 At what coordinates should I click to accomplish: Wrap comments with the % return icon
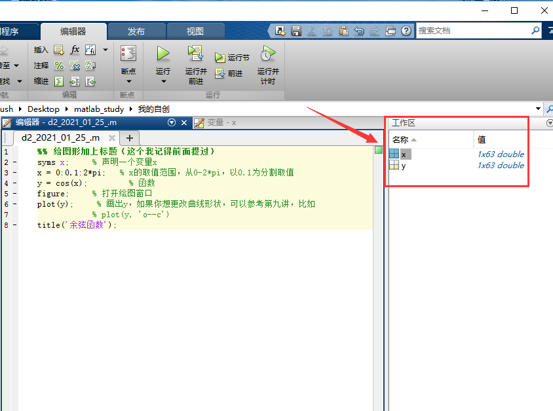click(x=90, y=65)
